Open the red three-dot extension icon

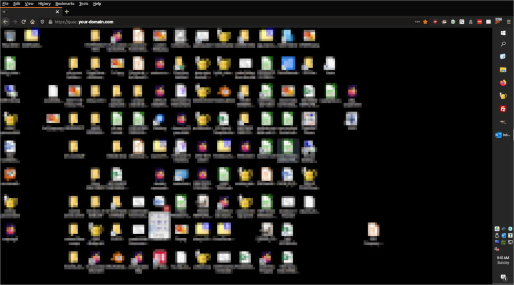[480, 22]
